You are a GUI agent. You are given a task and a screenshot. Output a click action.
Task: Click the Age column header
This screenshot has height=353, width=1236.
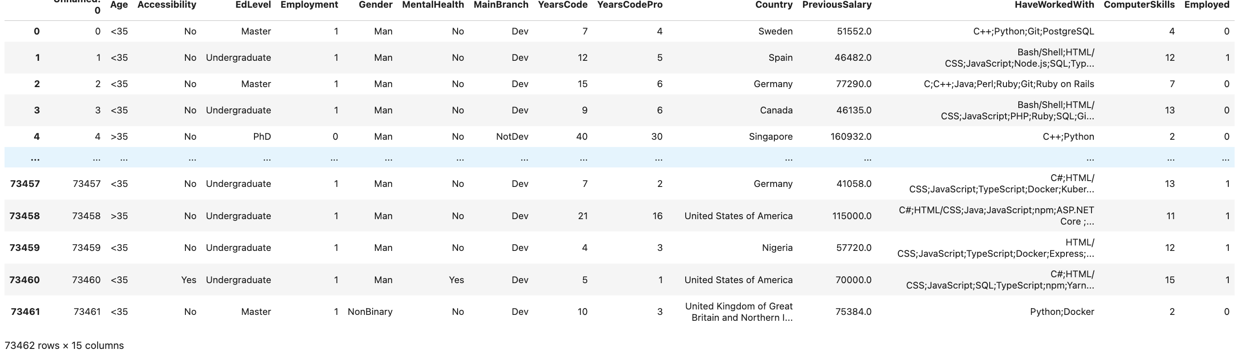click(119, 5)
